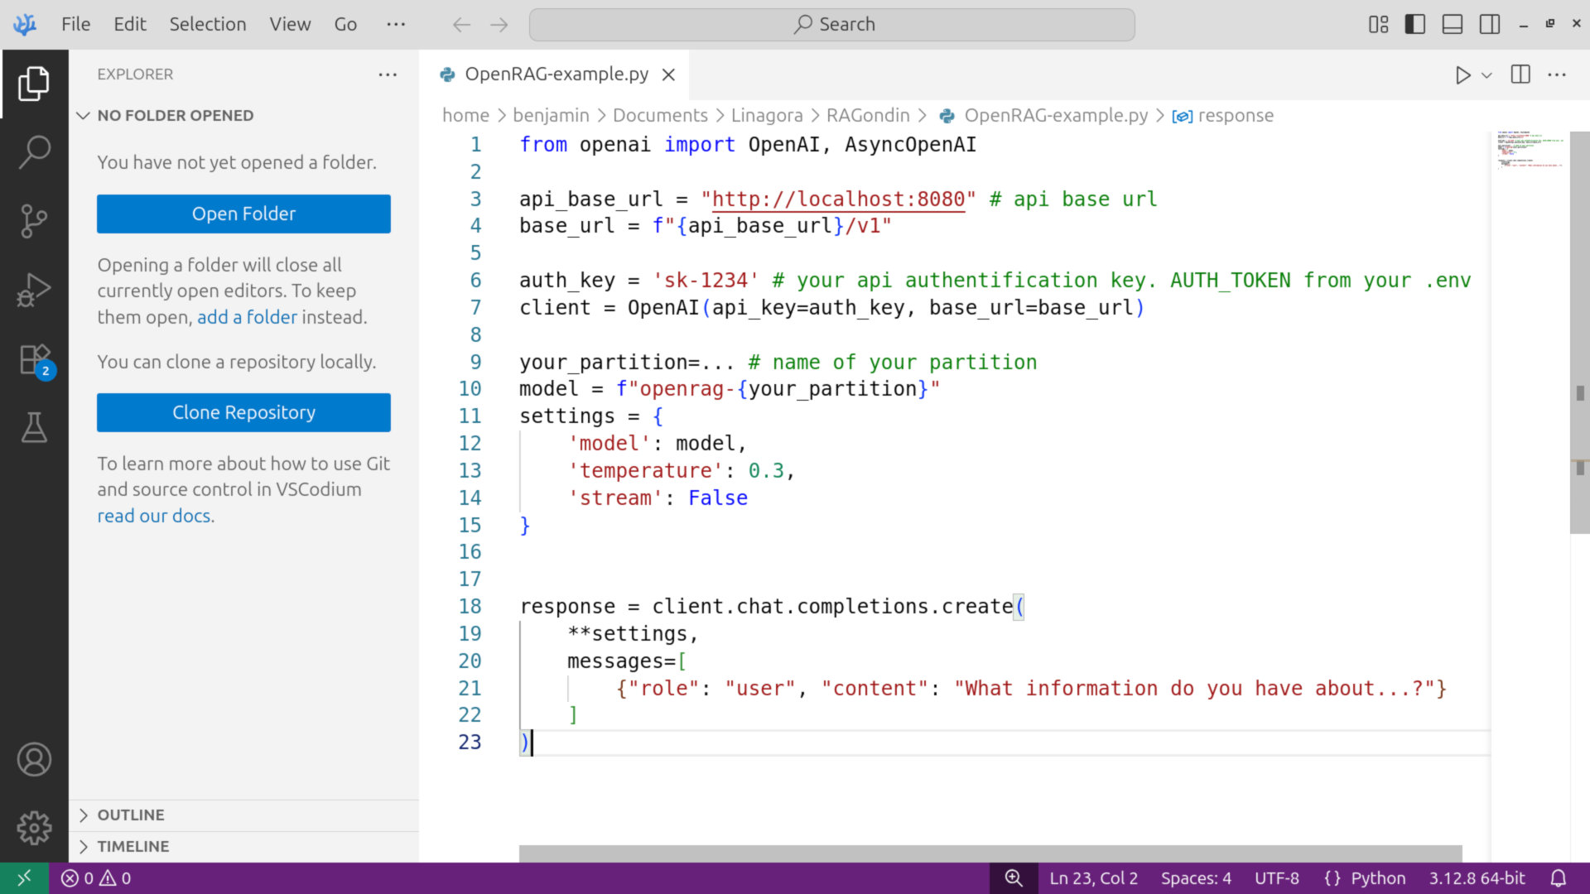Open the Manage gear icon

pos(34,828)
